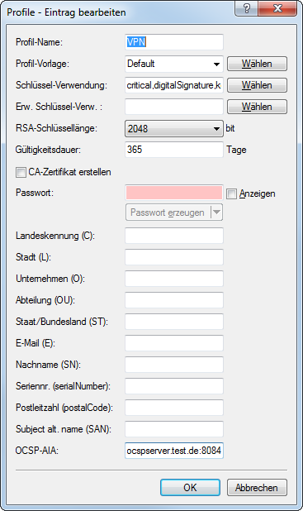Click Wählen next to Profil-Vorlage
The height and width of the screenshot is (511, 303).
pyautogui.click(x=257, y=64)
